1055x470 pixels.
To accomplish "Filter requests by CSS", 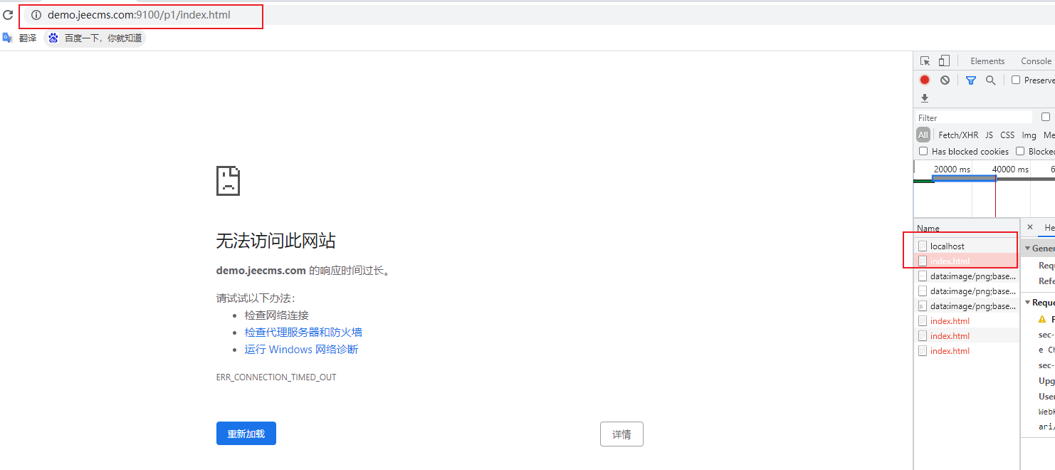I will [x=1007, y=135].
